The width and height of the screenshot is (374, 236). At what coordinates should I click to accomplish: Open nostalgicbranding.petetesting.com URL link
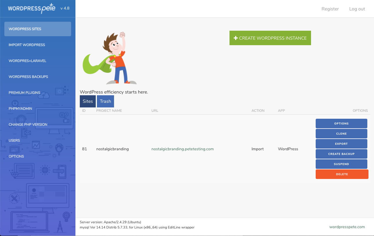click(x=183, y=149)
